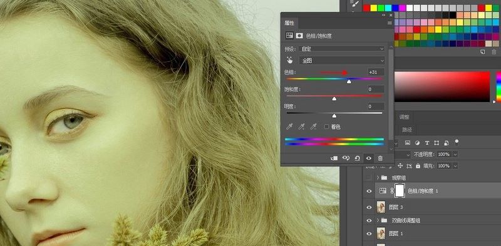Select the mask icon in Properties panel

299,36
